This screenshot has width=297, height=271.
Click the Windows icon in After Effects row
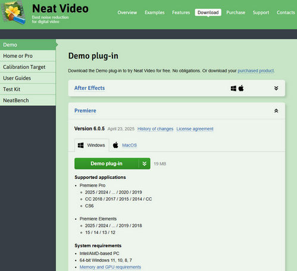(233, 89)
